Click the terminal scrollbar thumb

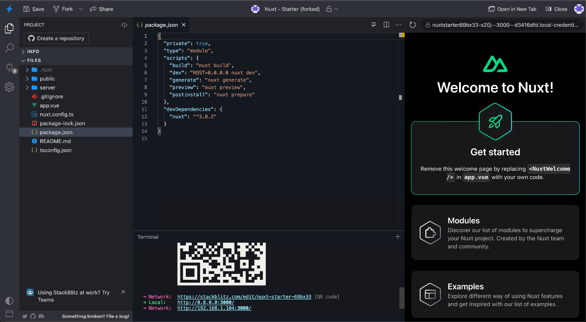coord(402,298)
